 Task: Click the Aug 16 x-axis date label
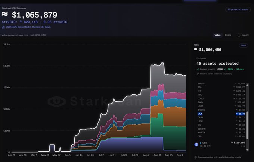coord(157,155)
